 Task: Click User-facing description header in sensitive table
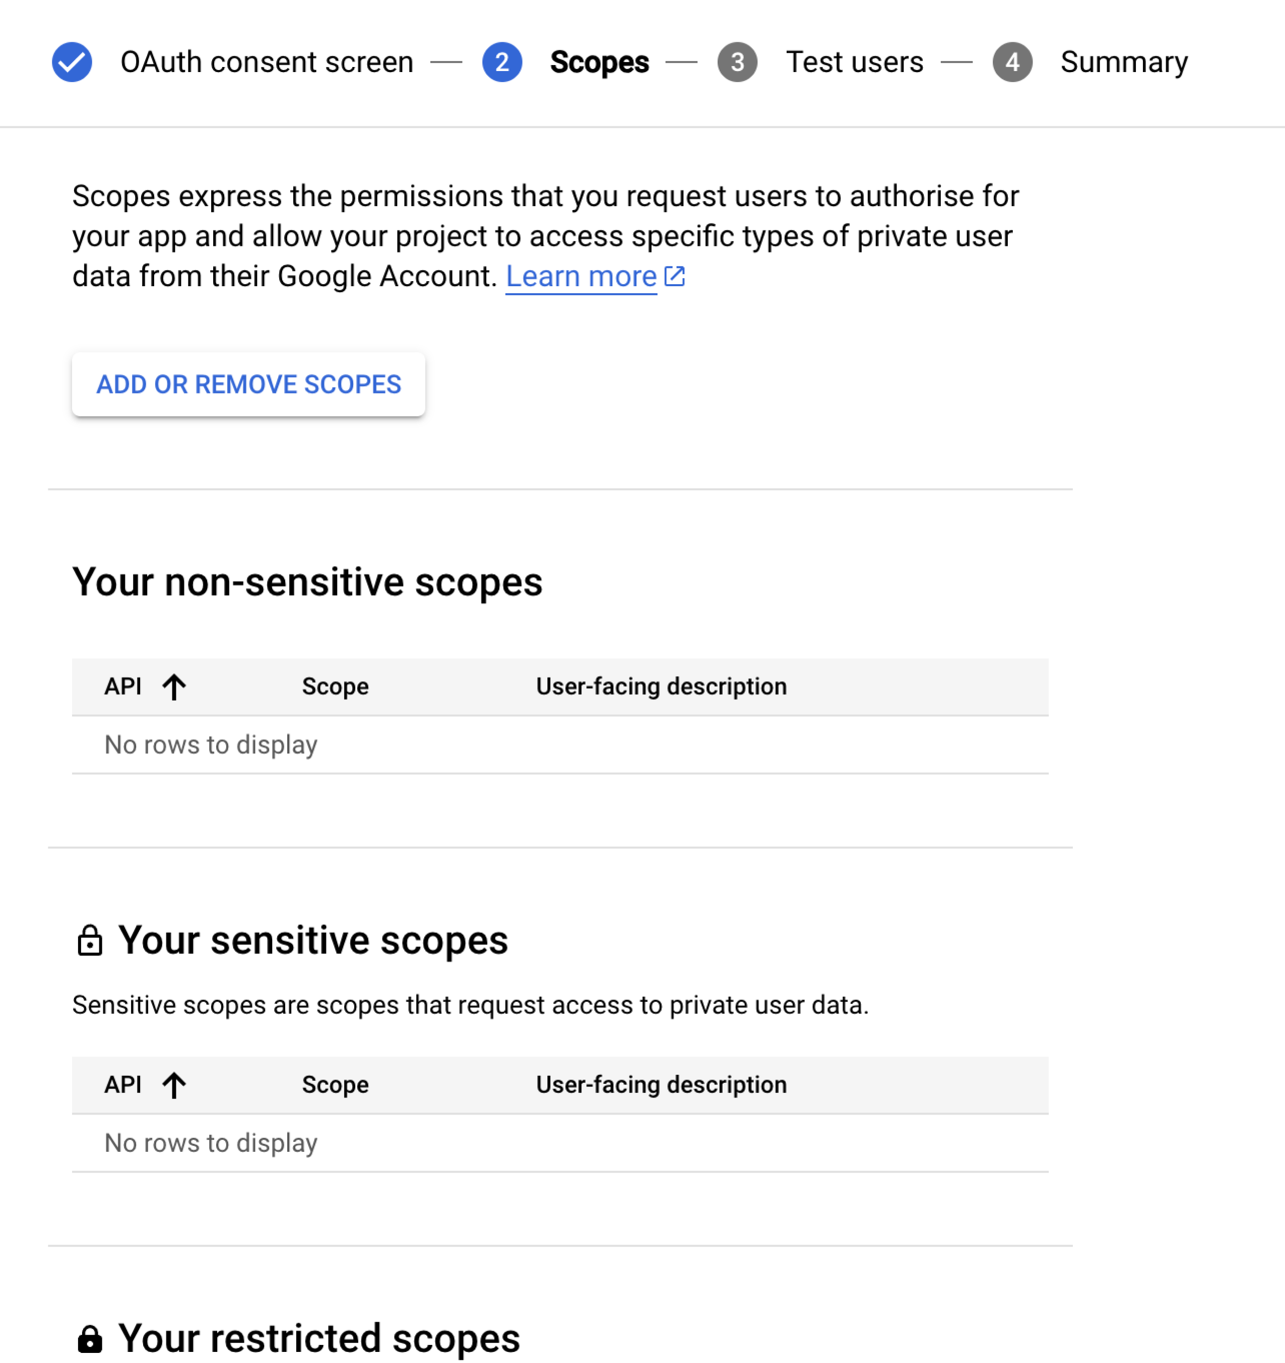coord(661,1085)
